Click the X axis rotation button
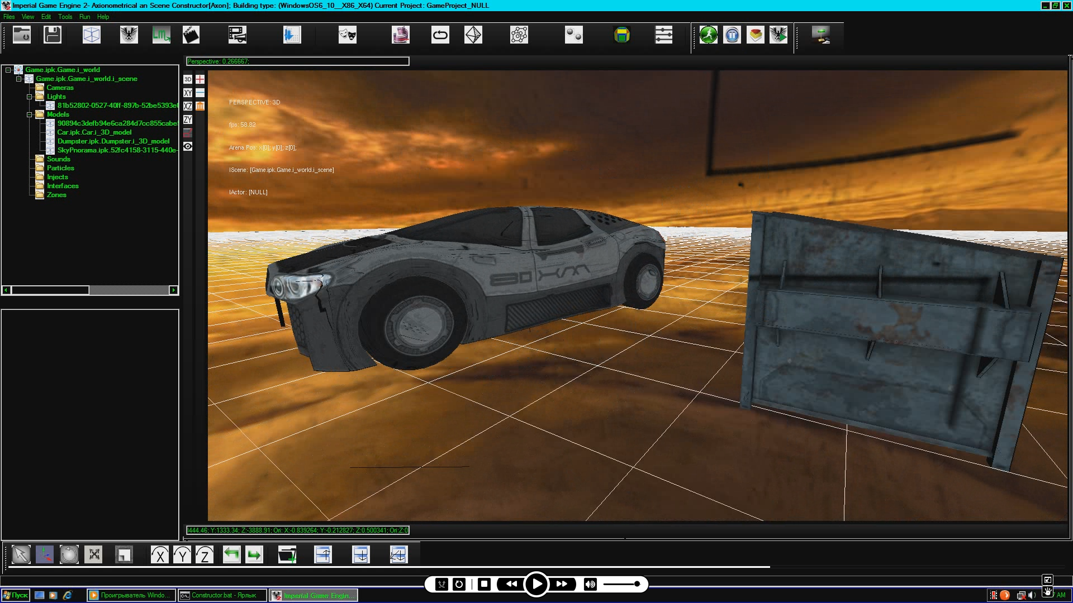 point(160,554)
